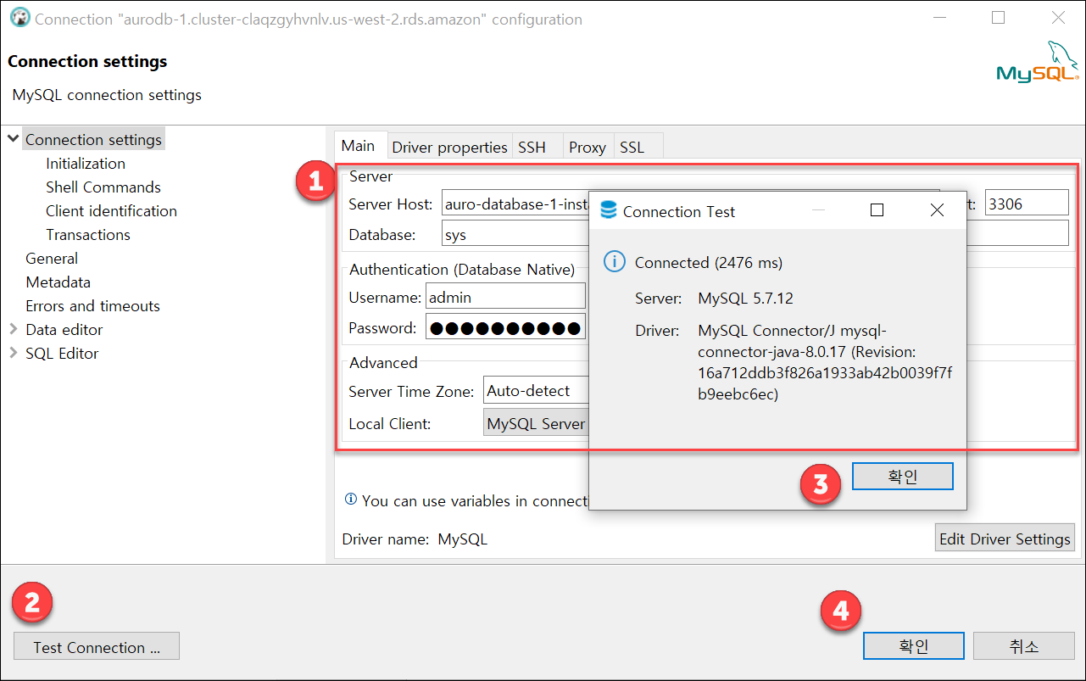Open the Local Client dropdown
The image size is (1086, 681).
coord(536,423)
